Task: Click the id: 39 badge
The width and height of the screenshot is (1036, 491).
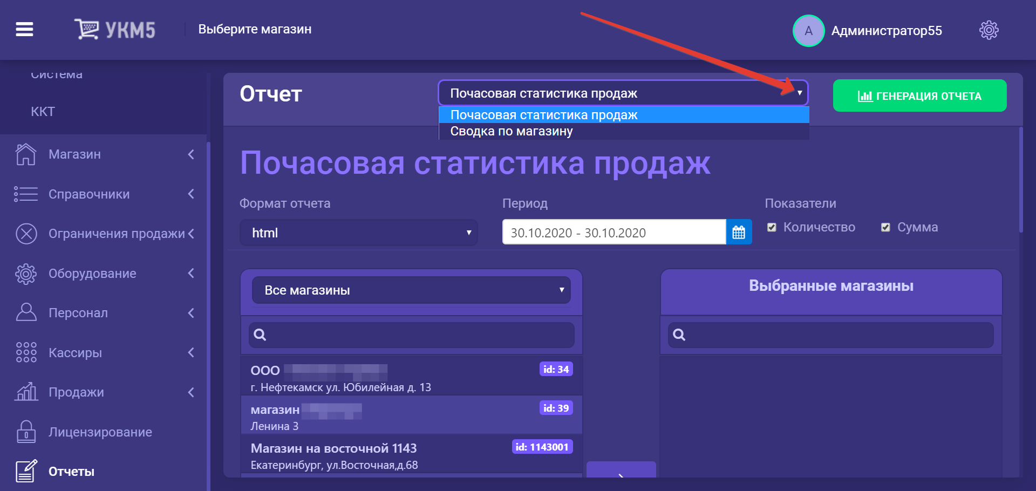Action: click(556, 408)
